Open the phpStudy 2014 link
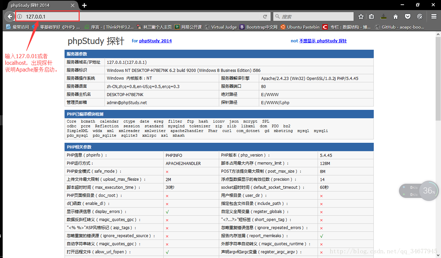441x258 pixels. click(155, 41)
